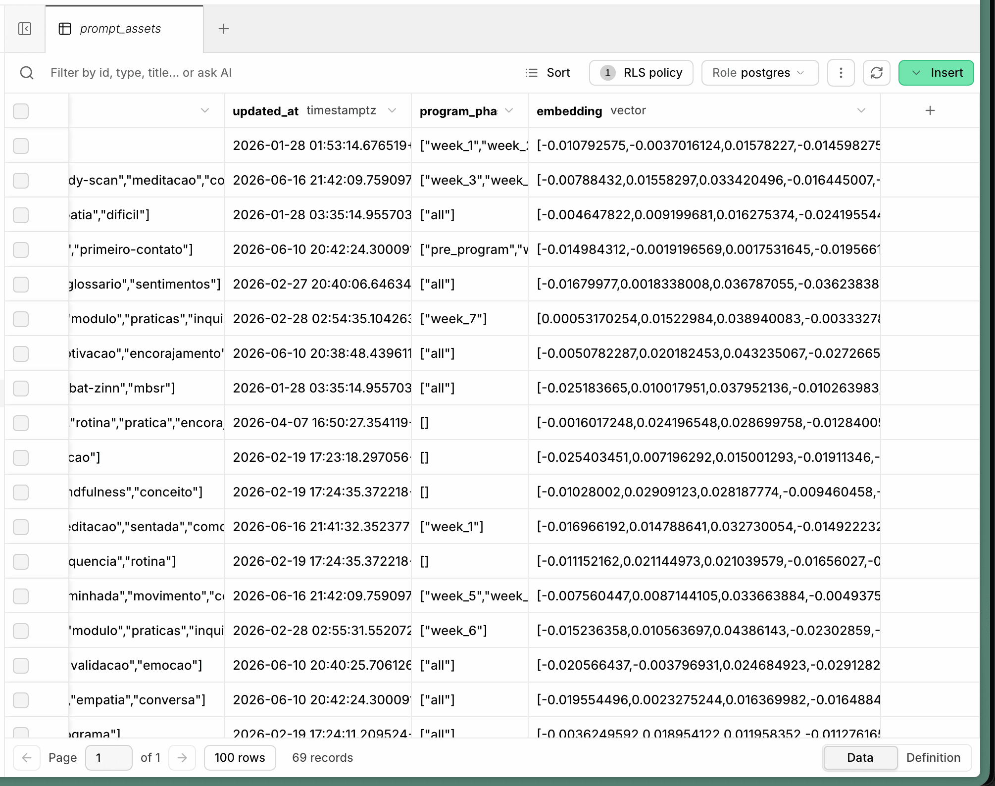Click the minhada","movimento" tags cell
The image size is (995, 786).
pos(147,596)
